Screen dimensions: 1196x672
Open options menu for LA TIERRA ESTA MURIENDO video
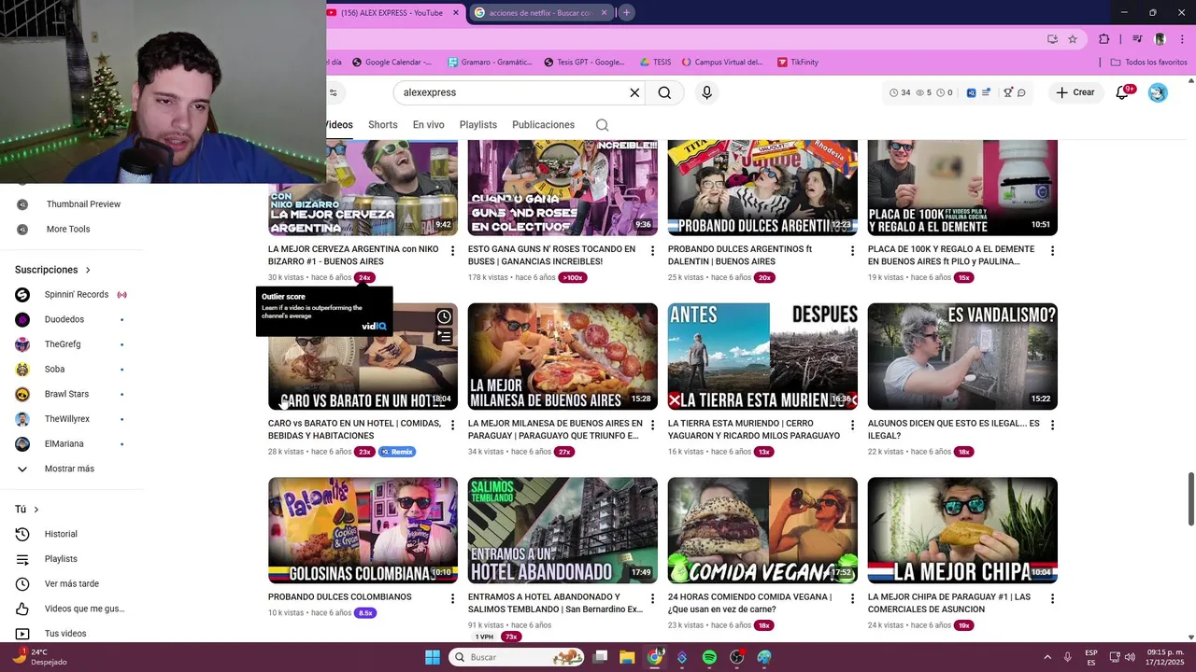[852, 425]
